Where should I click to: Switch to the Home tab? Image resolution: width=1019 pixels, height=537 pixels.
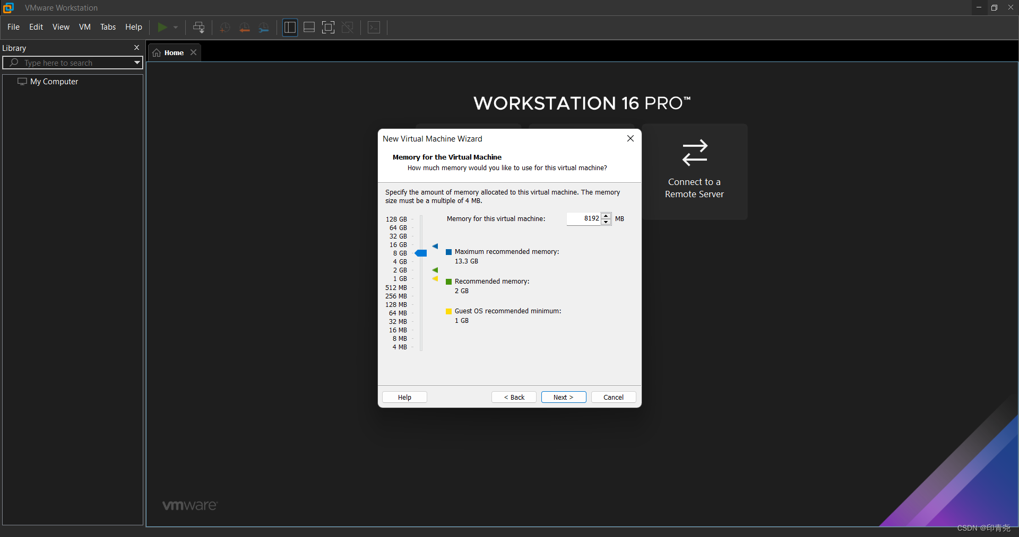(x=174, y=52)
